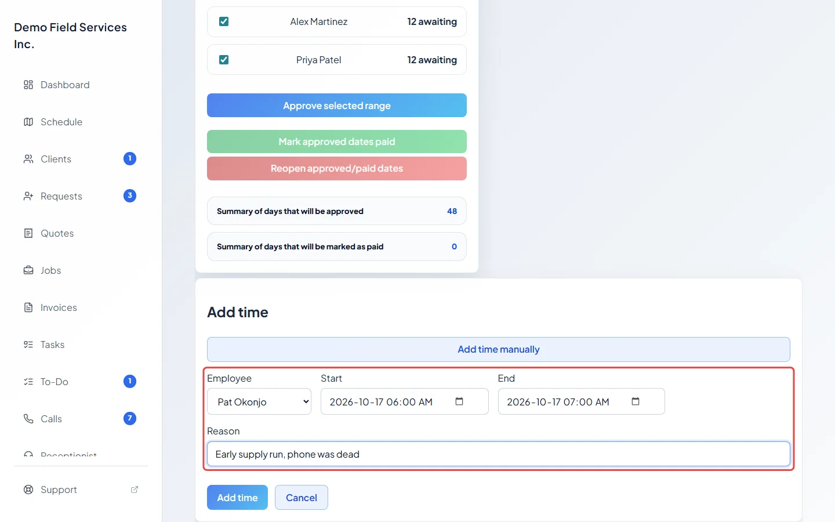The width and height of the screenshot is (835, 522).
Task: Click the Start datetime field
Action: 405,401
